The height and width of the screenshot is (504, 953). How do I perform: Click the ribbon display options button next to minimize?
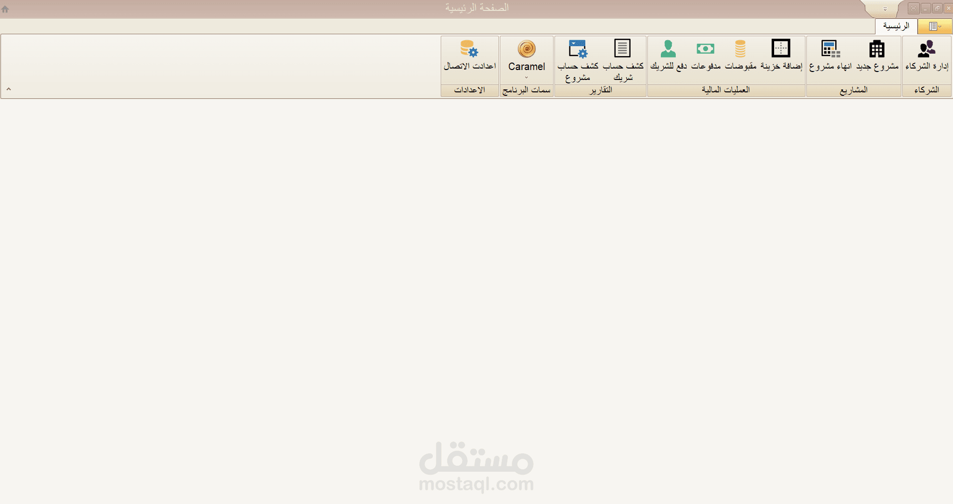pos(913,8)
